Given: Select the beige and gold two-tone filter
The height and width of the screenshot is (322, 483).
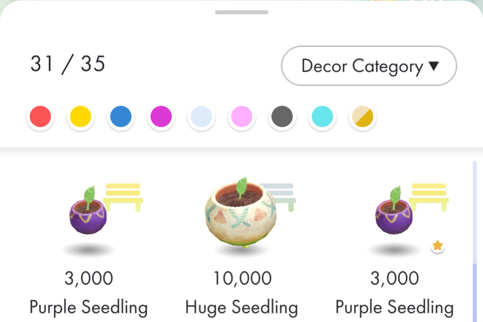Looking at the screenshot, I should coord(362,116).
